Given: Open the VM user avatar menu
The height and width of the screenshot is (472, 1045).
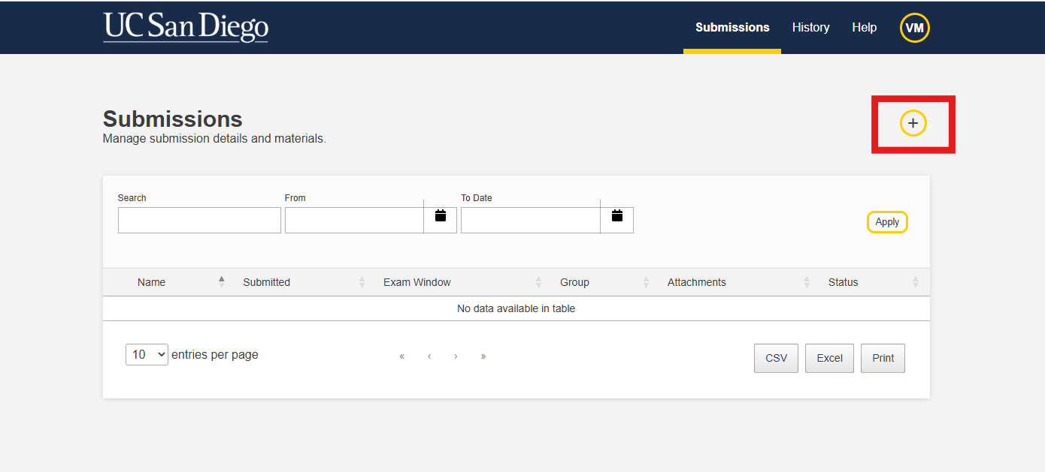Looking at the screenshot, I should coord(914,28).
